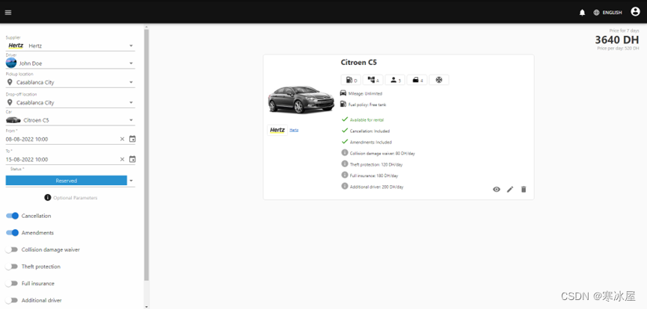Expand the Car dropdown arrow
This screenshot has width=647, height=309.
pos(131,120)
